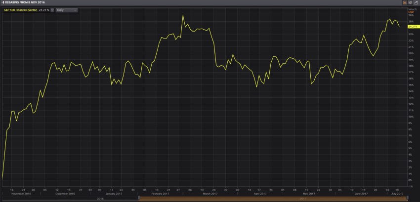Click the March 2017 month label
This screenshot has height=202, width=420.
click(210, 194)
